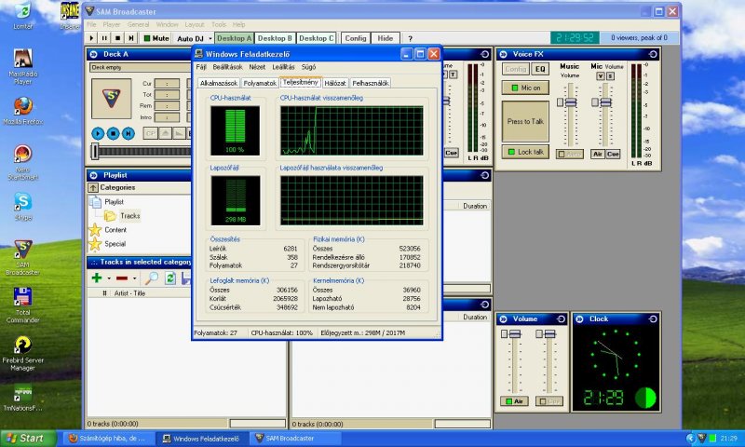
Task: Click the red minus Remove tracks icon
Action: (122, 278)
